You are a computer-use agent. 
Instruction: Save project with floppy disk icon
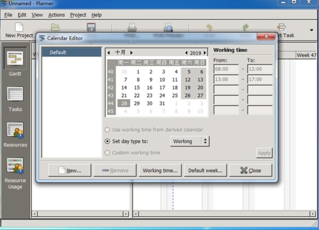91,27
